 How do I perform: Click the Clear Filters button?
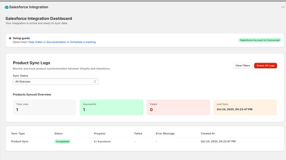pos(243,66)
